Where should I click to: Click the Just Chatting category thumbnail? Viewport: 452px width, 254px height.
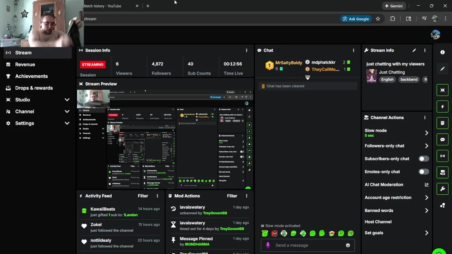tap(371, 75)
